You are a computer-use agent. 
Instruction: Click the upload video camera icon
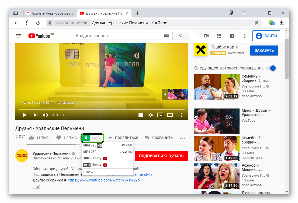(206, 36)
